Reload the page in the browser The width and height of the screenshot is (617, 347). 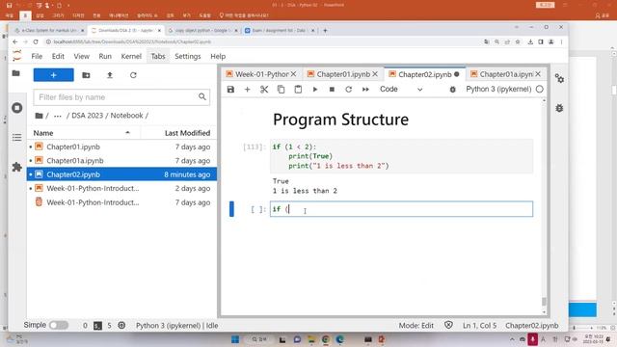coord(36,41)
